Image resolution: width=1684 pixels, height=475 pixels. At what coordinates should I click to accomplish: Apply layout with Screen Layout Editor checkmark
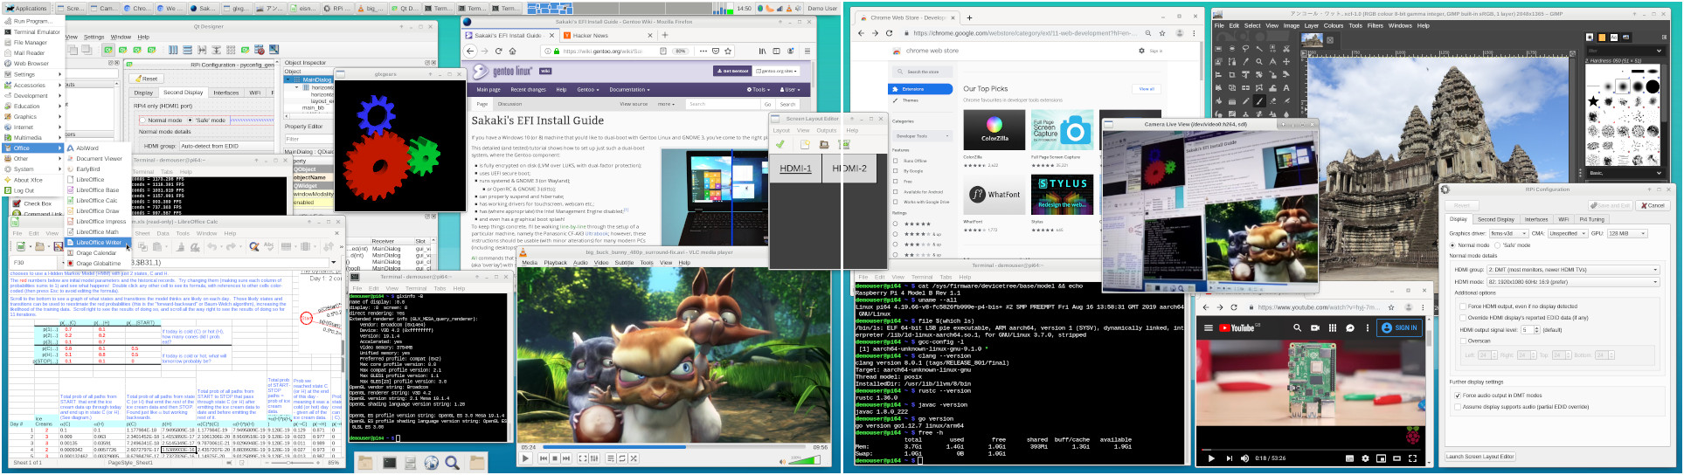(780, 144)
